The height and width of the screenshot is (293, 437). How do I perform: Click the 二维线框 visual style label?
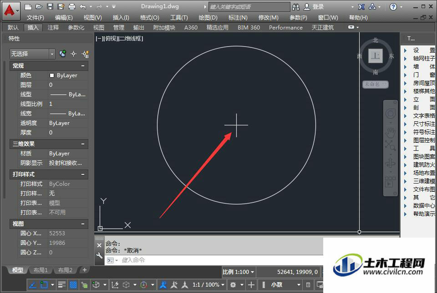[131, 39]
